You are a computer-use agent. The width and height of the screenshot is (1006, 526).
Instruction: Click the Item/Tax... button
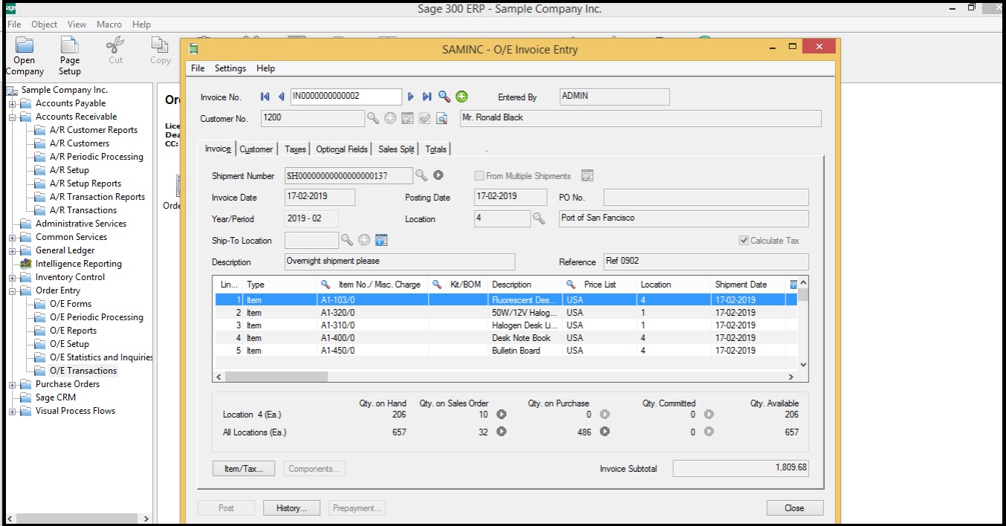coord(244,469)
